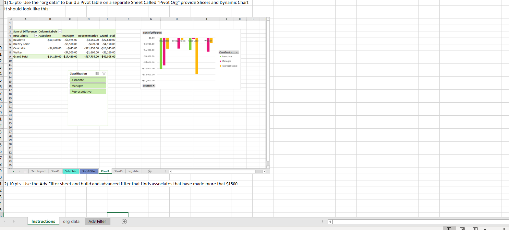Click the Sheet1 tab in example picture
The image size is (509, 230).
(x=55, y=171)
